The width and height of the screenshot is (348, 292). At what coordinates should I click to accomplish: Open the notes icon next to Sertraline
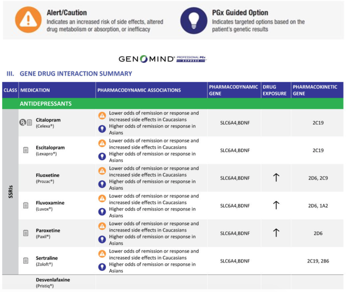26,260
